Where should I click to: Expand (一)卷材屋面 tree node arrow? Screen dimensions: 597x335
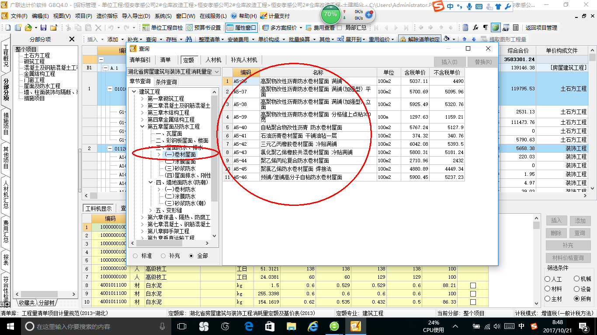pos(159,154)
